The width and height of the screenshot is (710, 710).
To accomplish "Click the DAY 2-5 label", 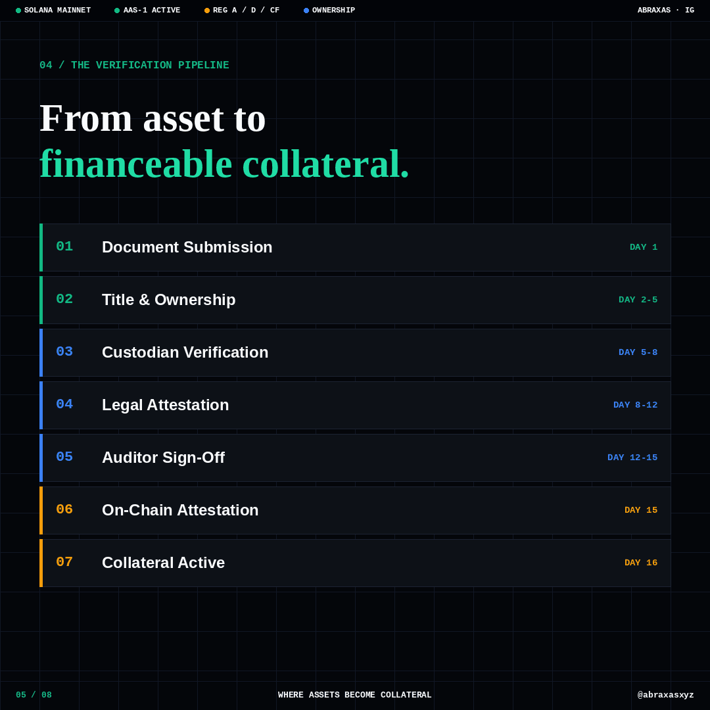I will point(638,300).
